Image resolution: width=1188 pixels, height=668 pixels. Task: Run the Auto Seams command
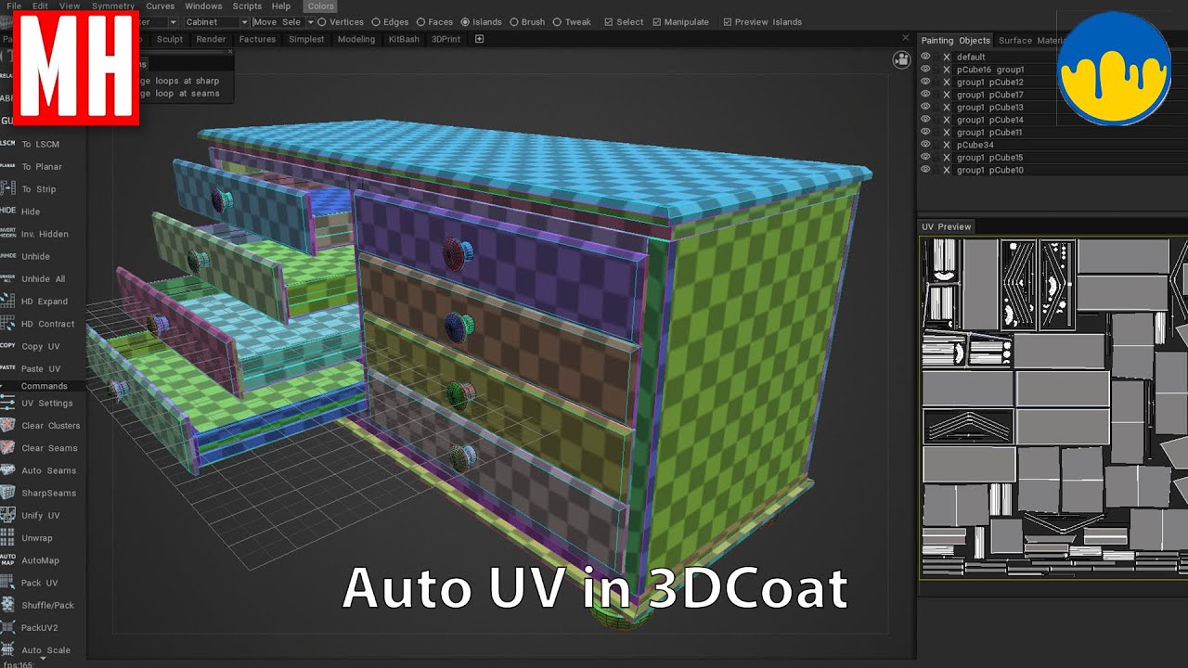click(49, 470)
